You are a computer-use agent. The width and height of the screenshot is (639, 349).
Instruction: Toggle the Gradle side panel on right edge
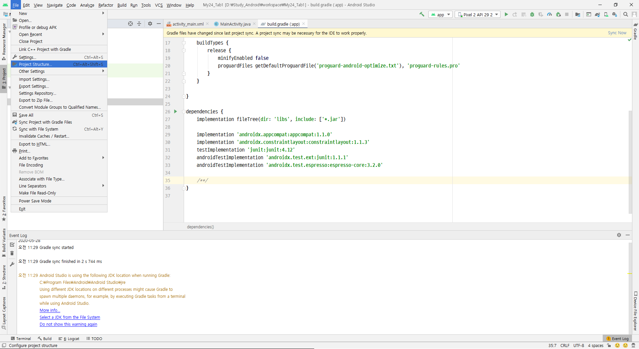635,31
